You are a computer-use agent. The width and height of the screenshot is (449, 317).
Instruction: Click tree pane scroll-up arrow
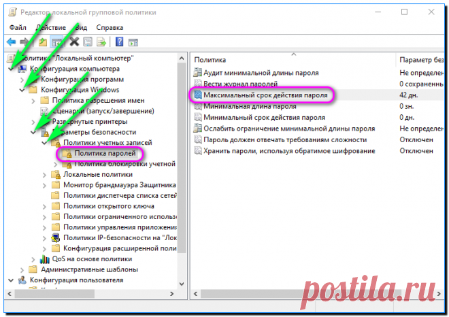(182, 58)
